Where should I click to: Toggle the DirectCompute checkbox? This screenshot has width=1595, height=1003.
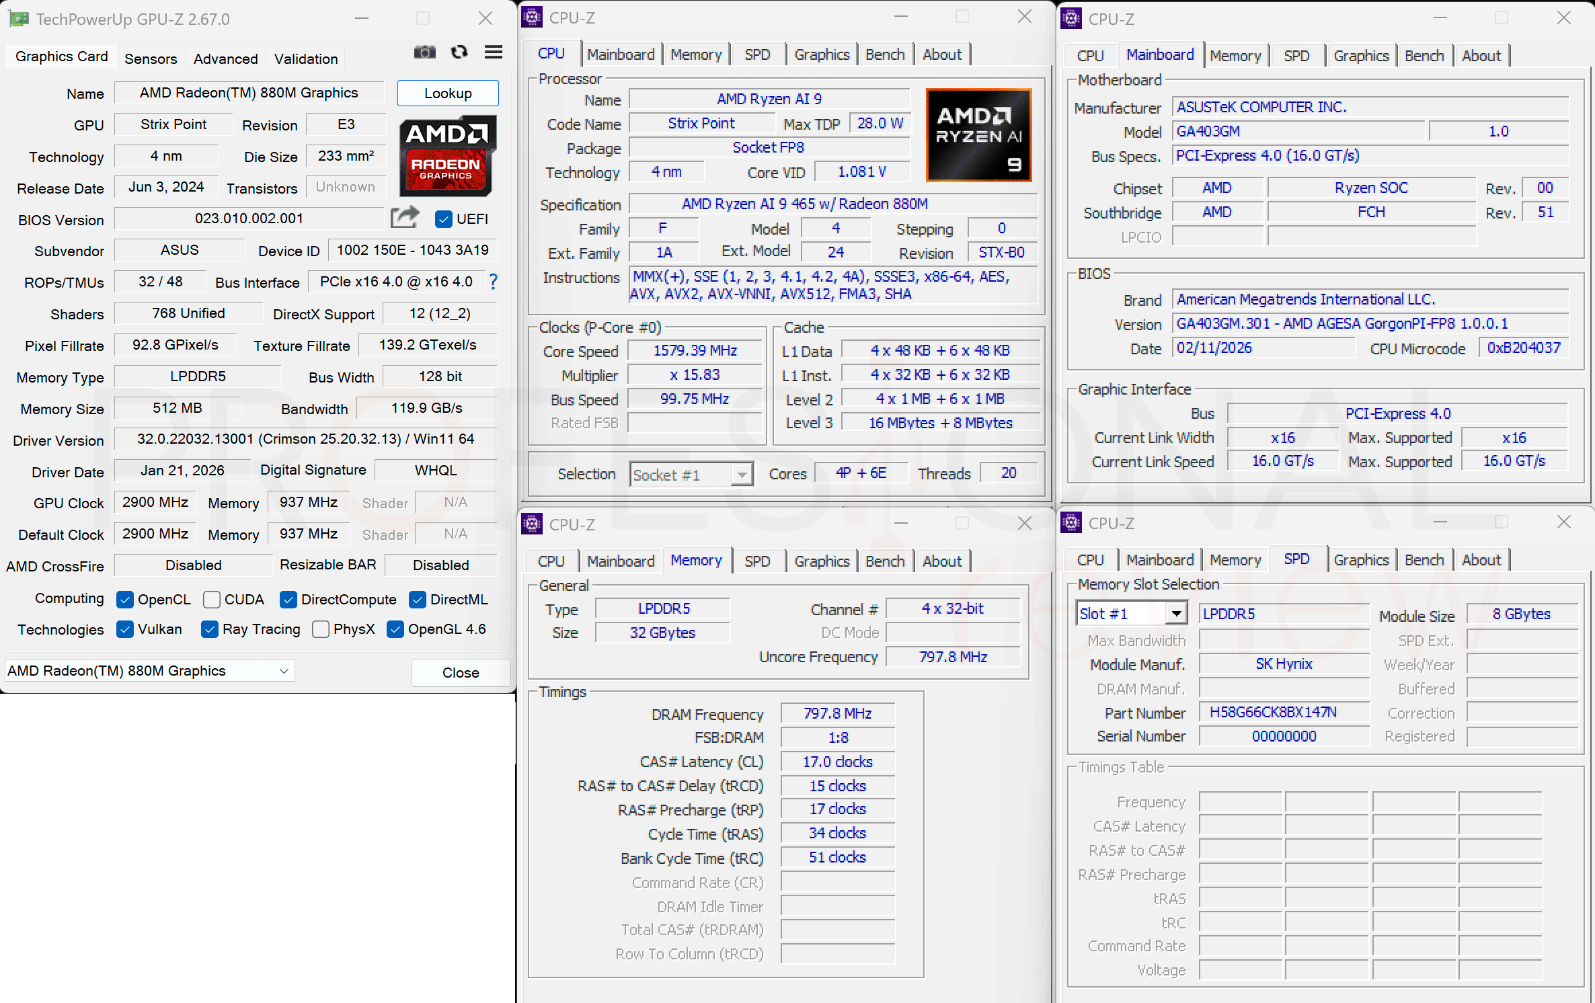coord(288,600)
